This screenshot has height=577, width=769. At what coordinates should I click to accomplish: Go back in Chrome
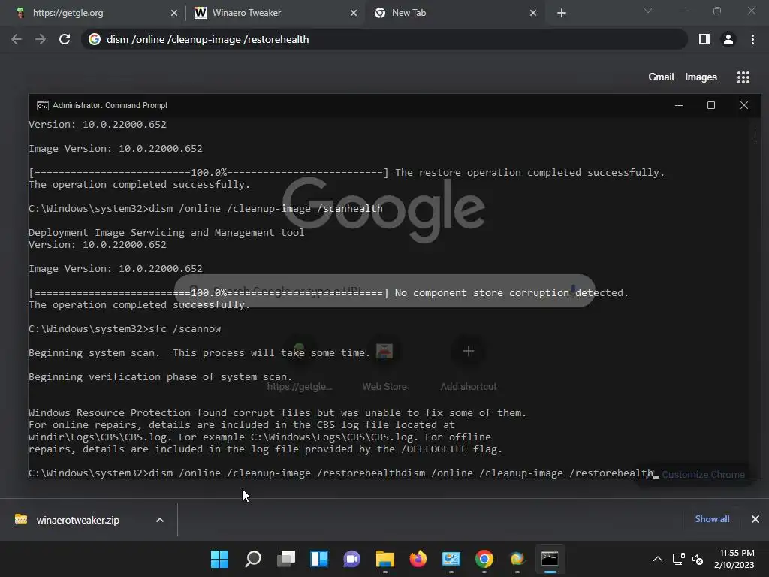click(x=17, y=39)
